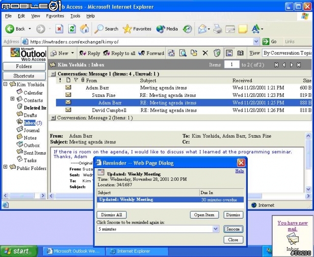Open the View By Conversation Topic dropdown

click(x=288, y=53)
